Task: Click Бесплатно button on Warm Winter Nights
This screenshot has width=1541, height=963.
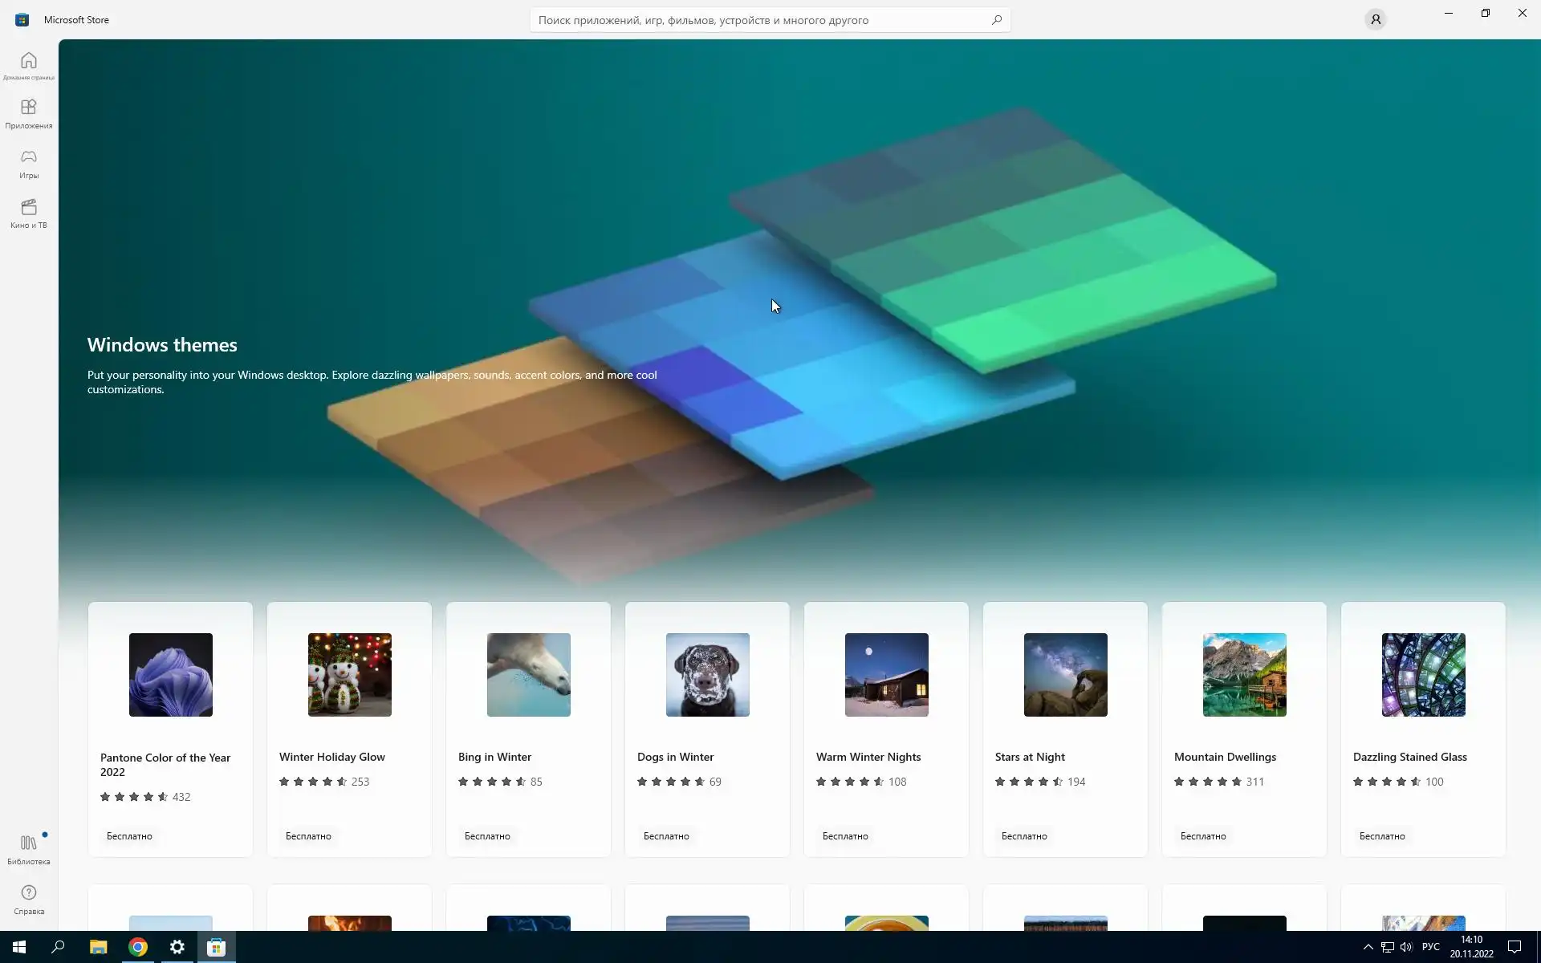Action: point(845,836)
